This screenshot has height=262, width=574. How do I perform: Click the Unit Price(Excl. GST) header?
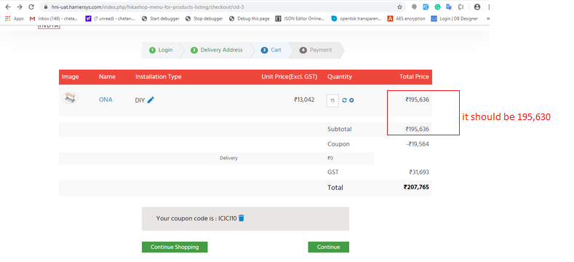click(x=290, y=76)
